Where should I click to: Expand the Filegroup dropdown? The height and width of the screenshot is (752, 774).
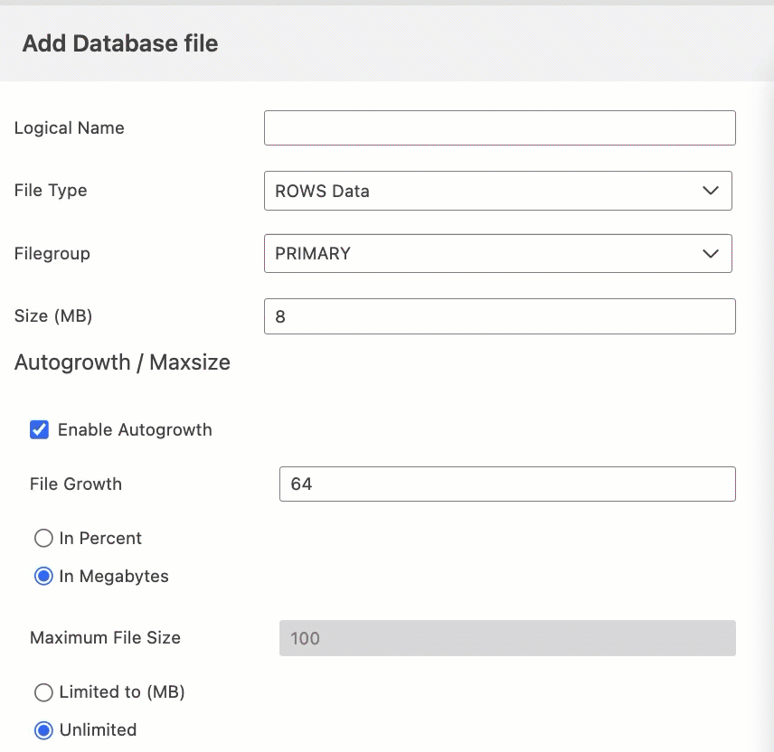point(498,254)
